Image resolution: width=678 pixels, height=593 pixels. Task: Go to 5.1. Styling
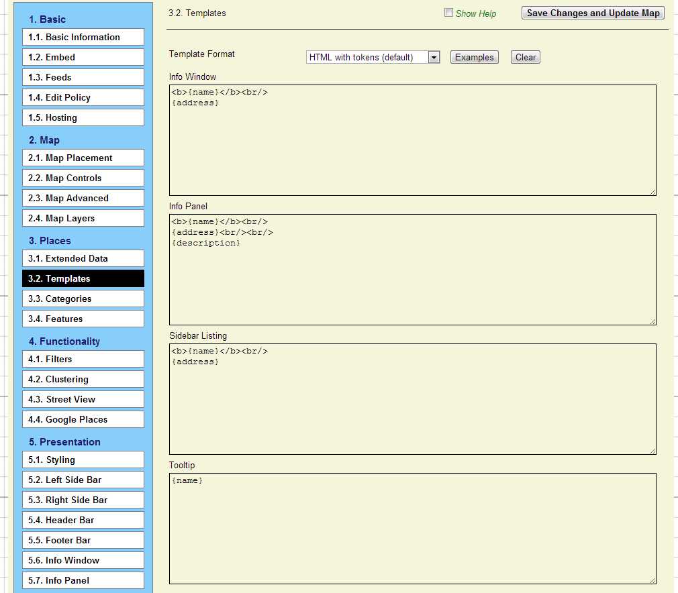pos(83,460)
